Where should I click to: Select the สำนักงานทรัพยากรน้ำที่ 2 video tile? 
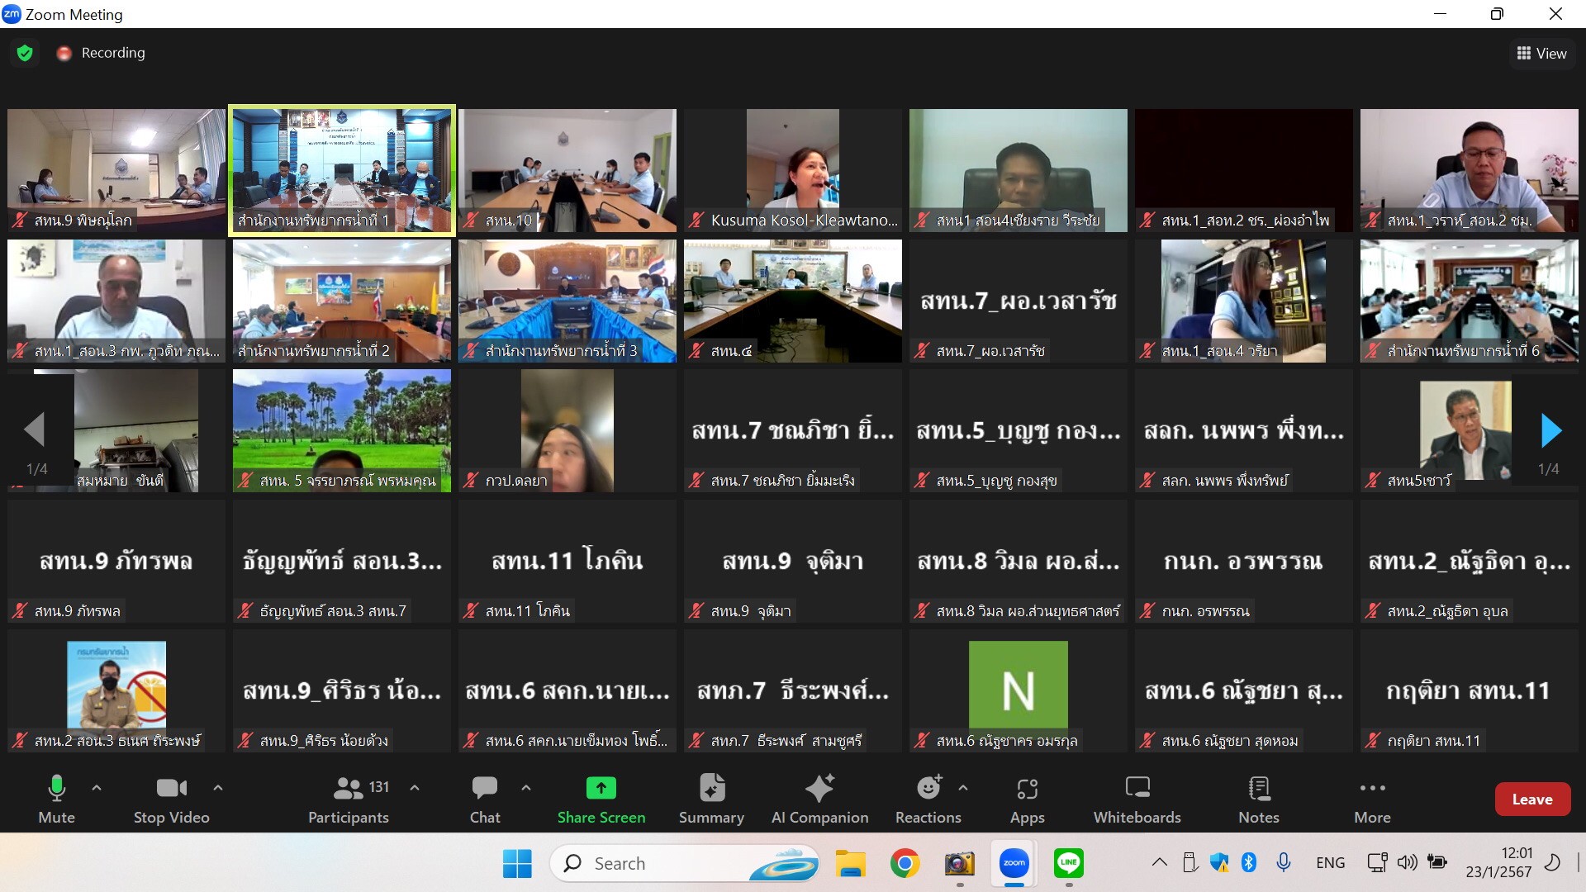(x=342, y=301)
